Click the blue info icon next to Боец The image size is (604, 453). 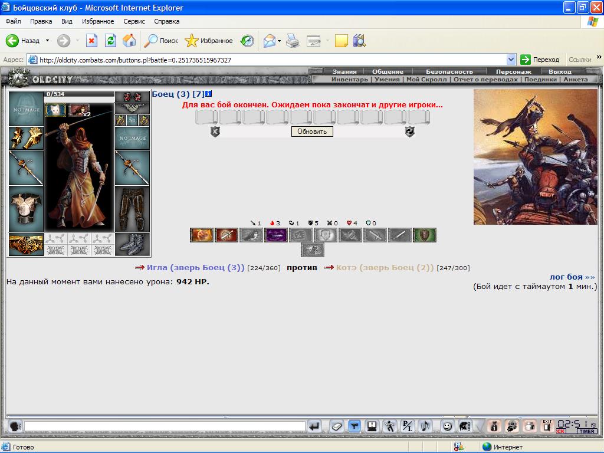click(x=208, y=94)
